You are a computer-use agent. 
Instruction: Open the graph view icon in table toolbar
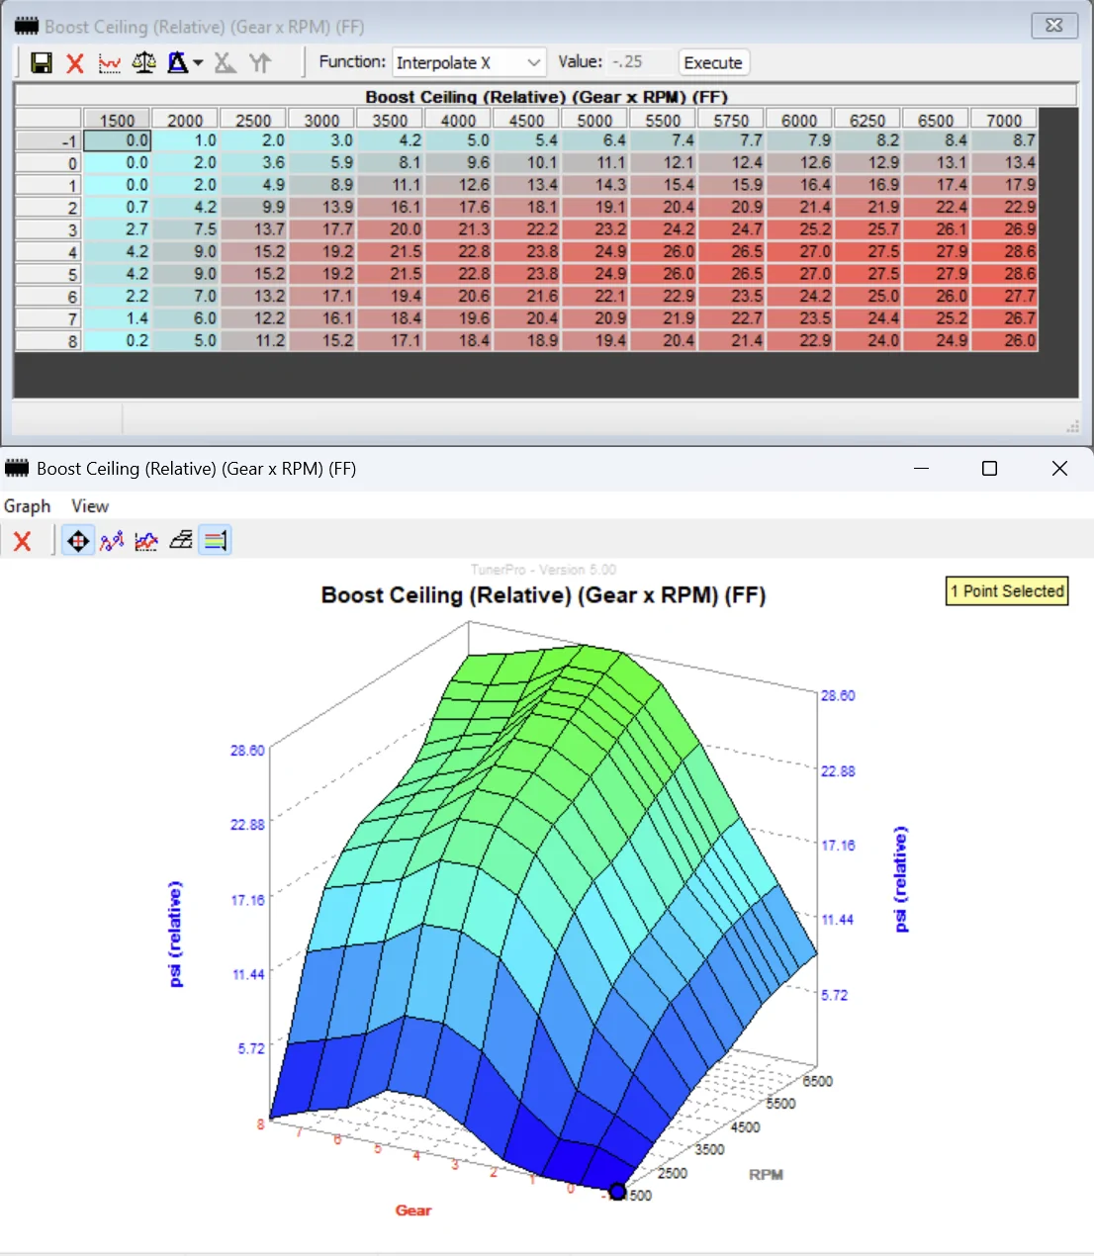click(110, 63)
